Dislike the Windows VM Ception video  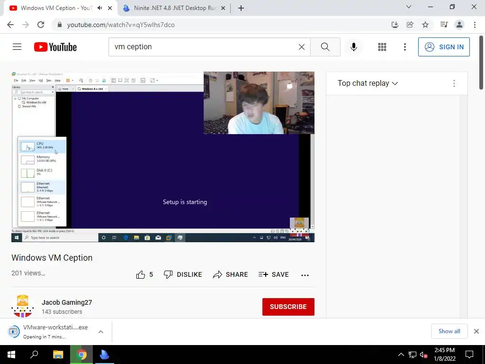(x=183, y=274)
